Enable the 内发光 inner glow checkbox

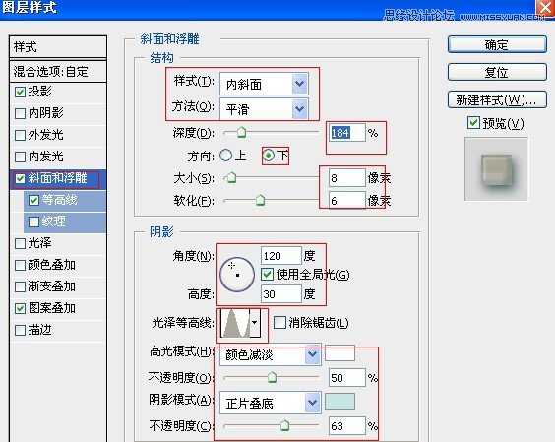point(20,157)
